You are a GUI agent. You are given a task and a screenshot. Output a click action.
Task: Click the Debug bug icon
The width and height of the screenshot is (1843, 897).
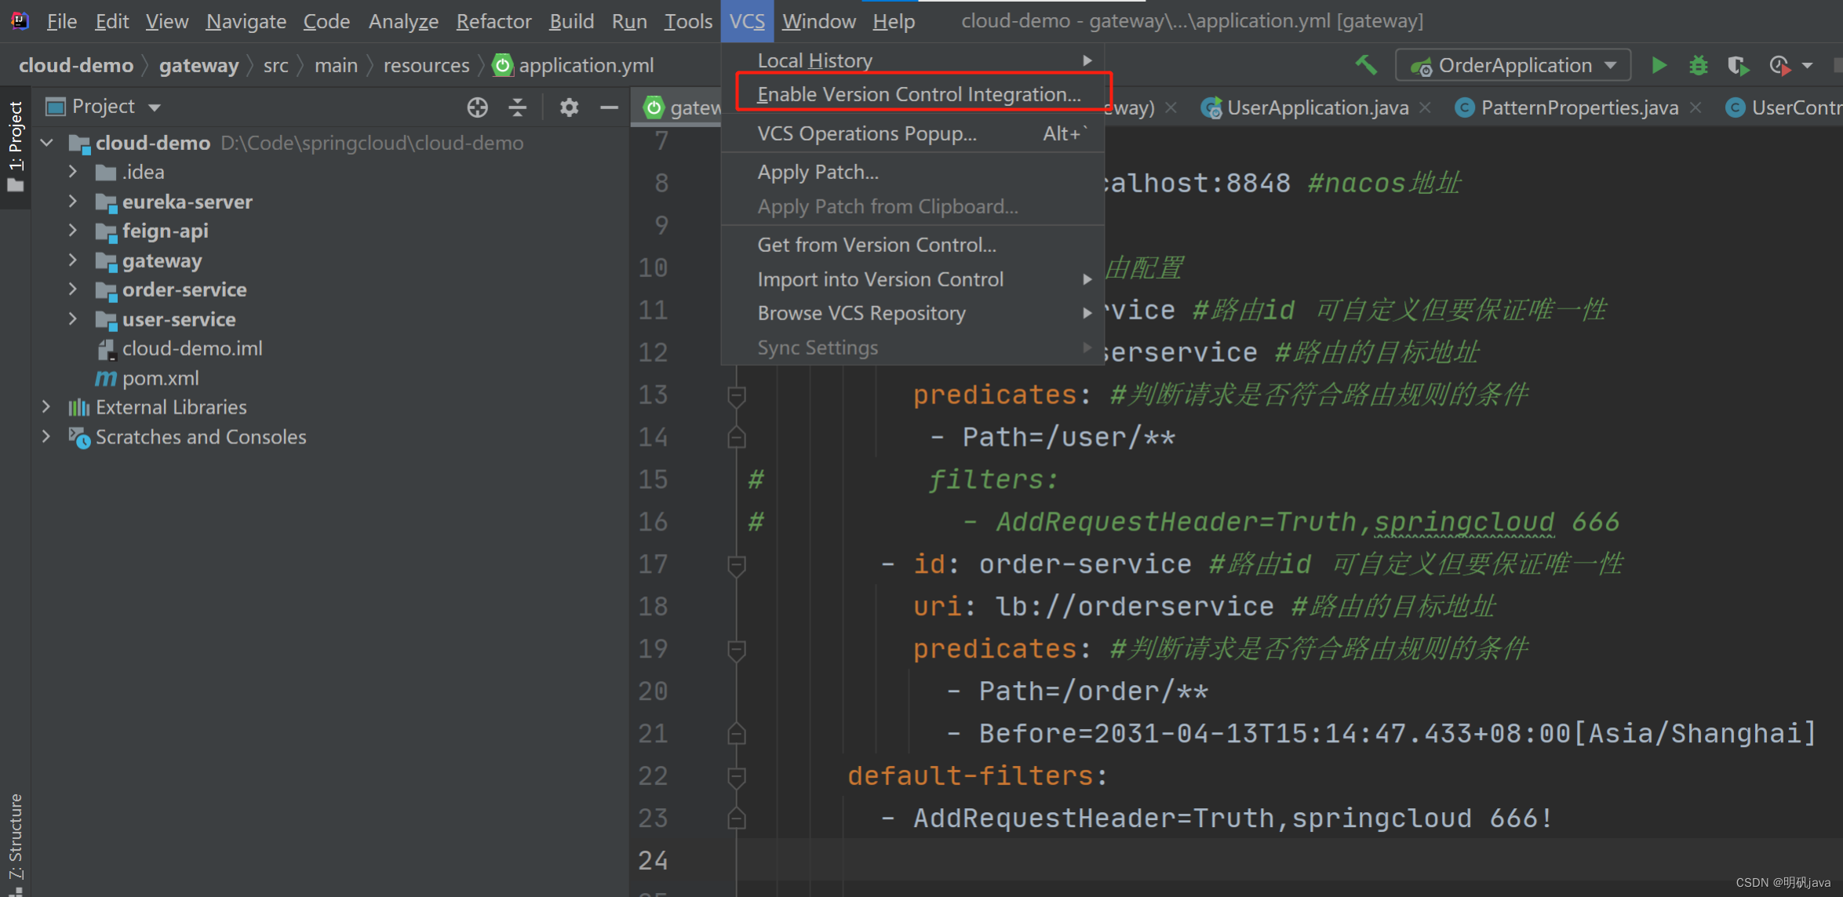point(1698,65)
